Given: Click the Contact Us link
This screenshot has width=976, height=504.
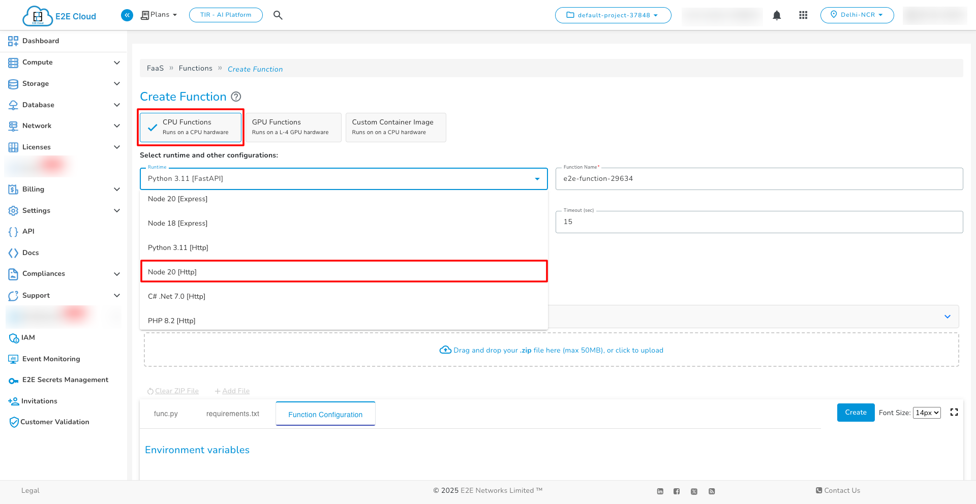Looking at the screenshot, I should click(x=838, y=491).
